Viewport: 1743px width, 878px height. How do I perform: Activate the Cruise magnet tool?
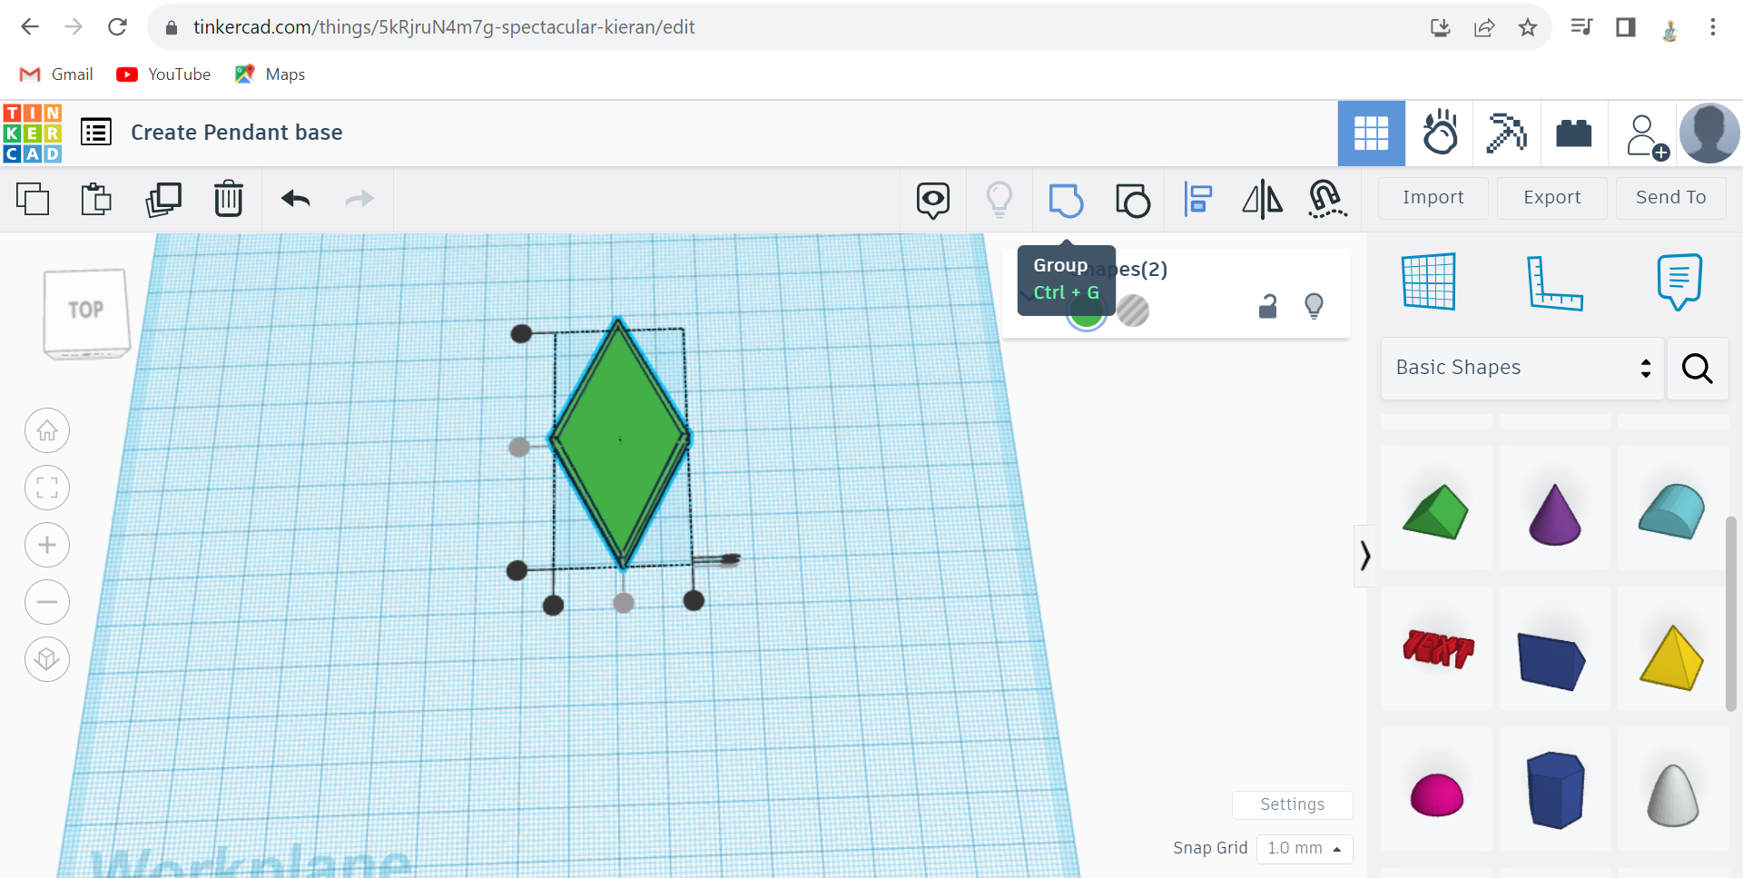1327,199
